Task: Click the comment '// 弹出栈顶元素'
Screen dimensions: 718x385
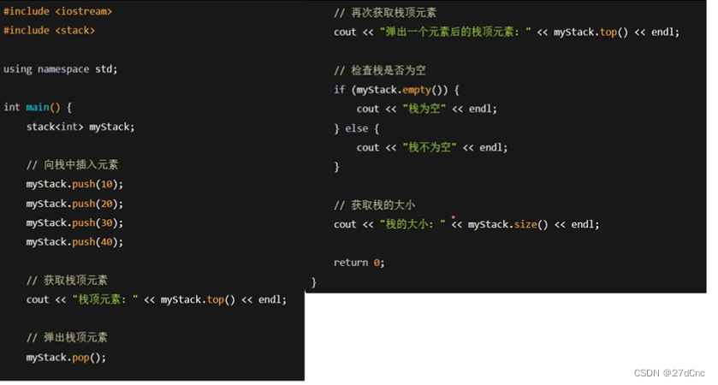Action: (67, 338)
